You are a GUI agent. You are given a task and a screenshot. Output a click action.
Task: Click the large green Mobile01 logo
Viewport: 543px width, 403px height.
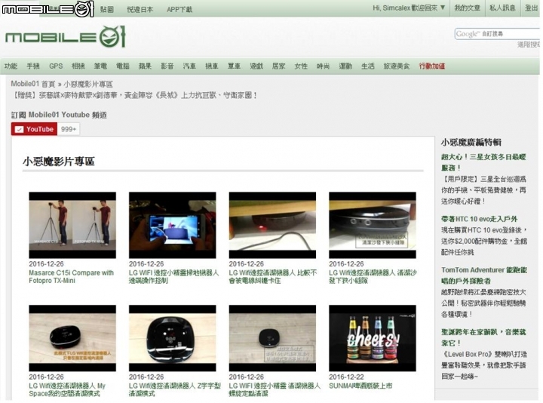(x=65, y=37)
